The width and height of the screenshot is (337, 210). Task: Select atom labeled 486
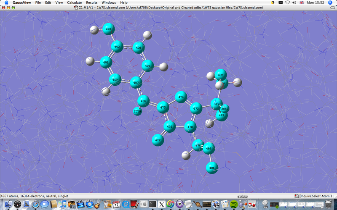click(143, 101)
